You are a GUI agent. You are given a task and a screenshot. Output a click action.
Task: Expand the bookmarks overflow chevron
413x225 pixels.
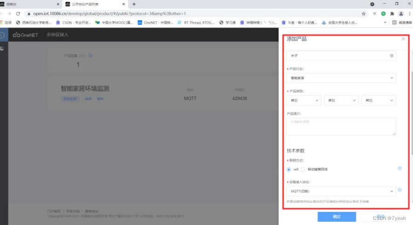pos(385,23)
